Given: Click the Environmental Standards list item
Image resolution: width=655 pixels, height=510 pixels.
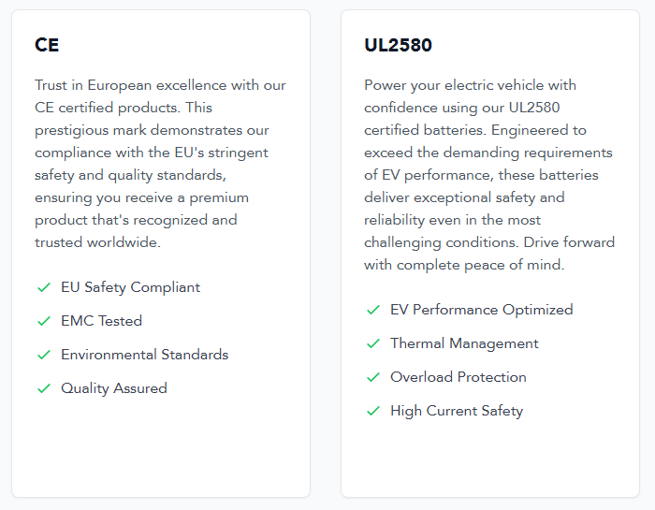Looking at the screenshot, I should point(144,355).
